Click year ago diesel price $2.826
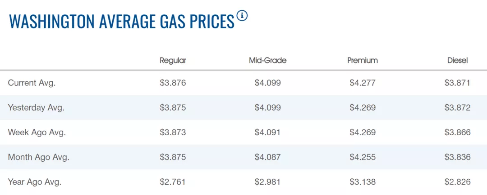This screenshot has width=487, height=195. [458, 182]
